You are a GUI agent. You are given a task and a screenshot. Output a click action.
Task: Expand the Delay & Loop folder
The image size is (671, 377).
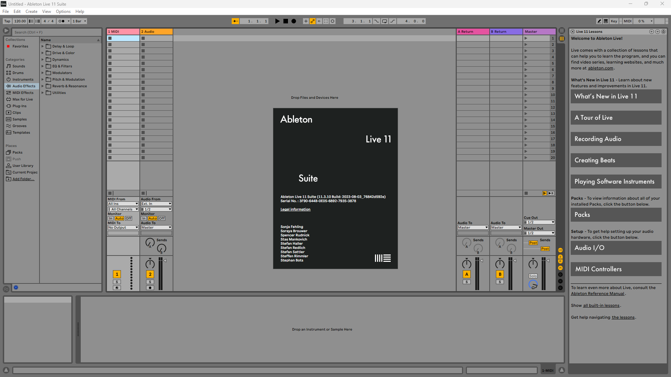tap(43, 46)
